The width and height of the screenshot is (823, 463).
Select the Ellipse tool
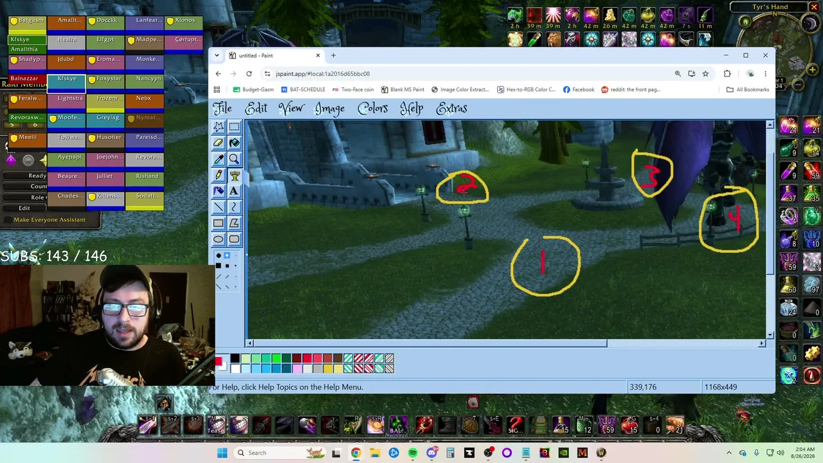coord(219,239)
